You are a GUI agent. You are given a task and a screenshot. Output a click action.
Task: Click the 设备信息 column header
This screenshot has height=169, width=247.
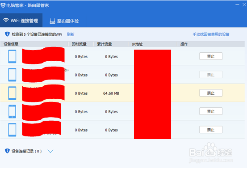pyautogui.click(x=11, y=44)
